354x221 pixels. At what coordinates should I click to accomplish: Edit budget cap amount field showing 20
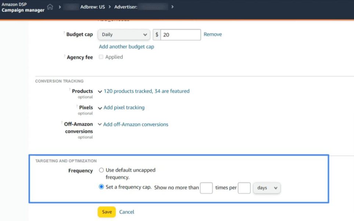tap(180, 35)
